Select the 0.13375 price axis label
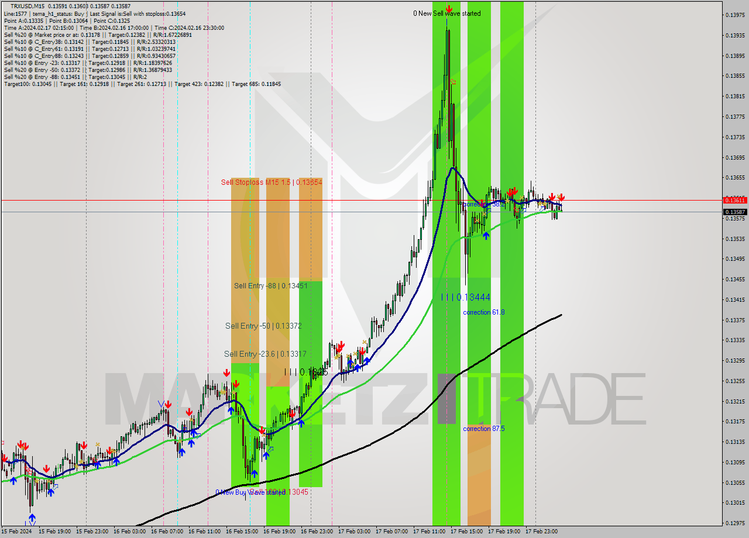The image size is (749, 538). pyautogui.click(x=735, y=320)
